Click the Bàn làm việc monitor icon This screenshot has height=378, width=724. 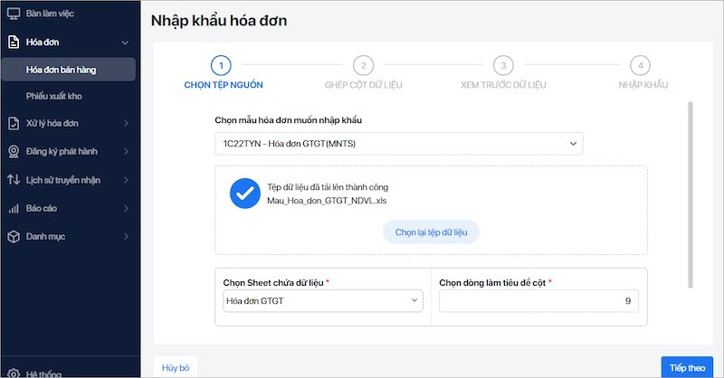click(x=14, y=14)
